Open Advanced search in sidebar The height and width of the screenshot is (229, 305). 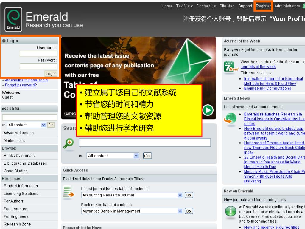[19, 133]
